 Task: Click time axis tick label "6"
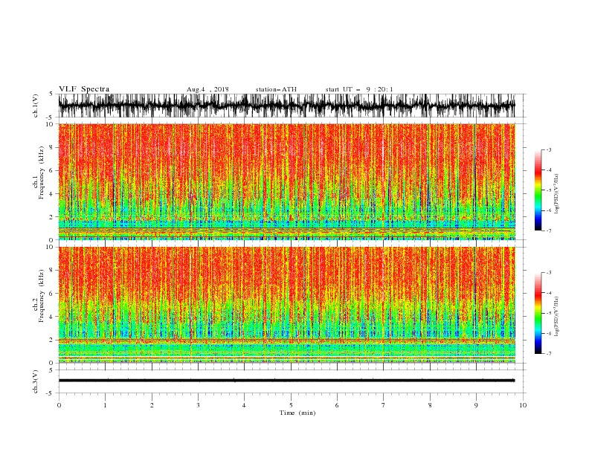[x=337, y=405]
